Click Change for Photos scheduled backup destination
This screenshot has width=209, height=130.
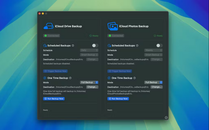tap(156, 59)
